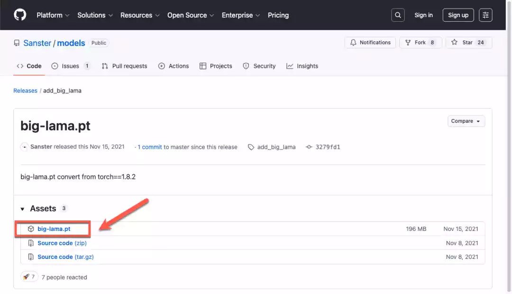Click the Releases breadcrumb link
This screenshot has width=512, height=294.
25,91
